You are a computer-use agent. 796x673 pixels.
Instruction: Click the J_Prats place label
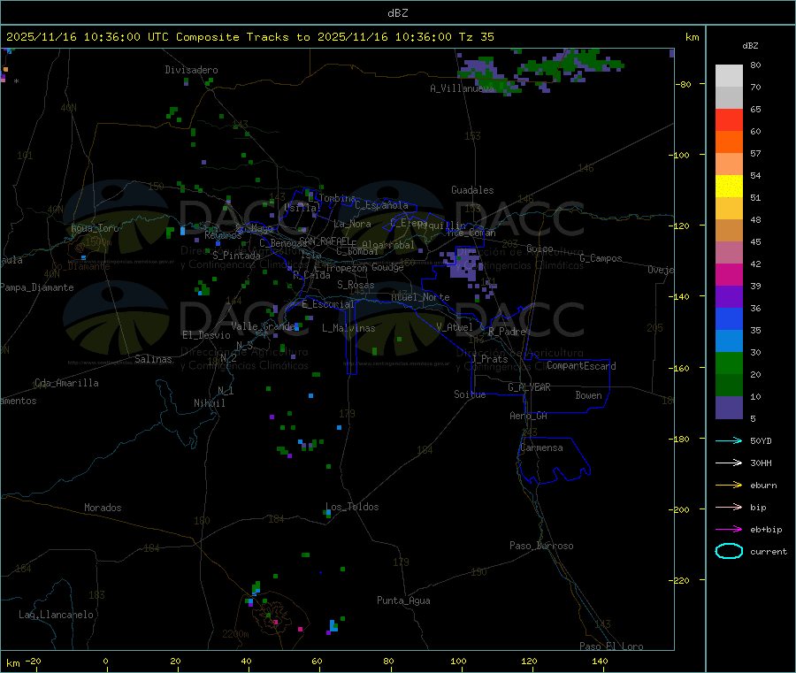(489, 359)
